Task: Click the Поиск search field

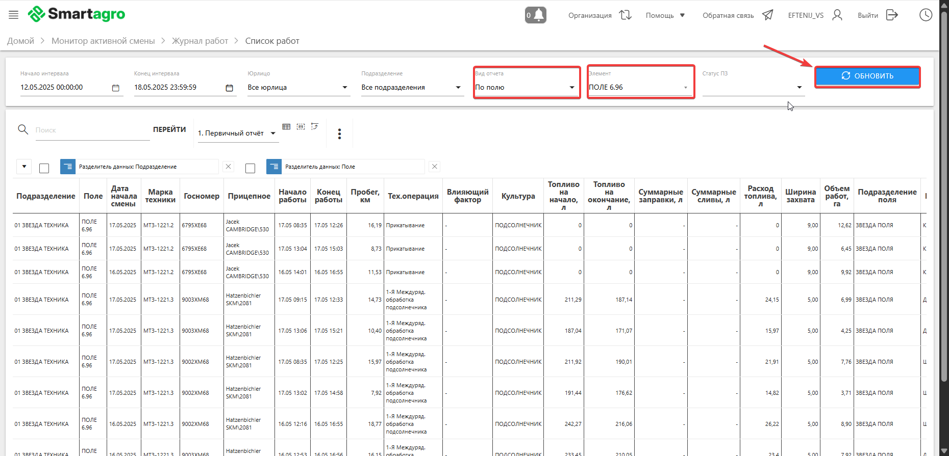Action: pyautogui.click(x=92, y=130)
